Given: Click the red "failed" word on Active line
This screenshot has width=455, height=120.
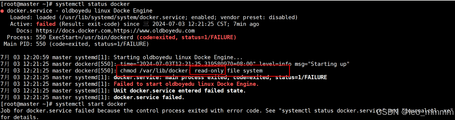Looking at the screenshot, I should (x=46, y=24).
